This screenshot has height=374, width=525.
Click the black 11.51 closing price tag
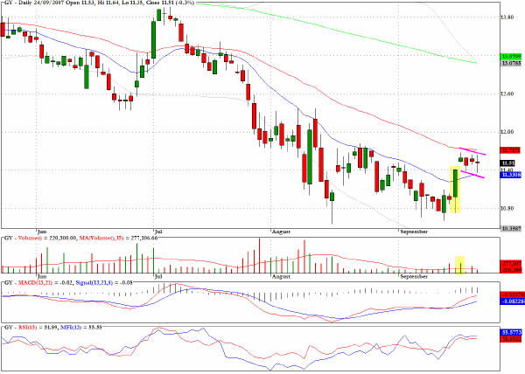click(507, 163)
